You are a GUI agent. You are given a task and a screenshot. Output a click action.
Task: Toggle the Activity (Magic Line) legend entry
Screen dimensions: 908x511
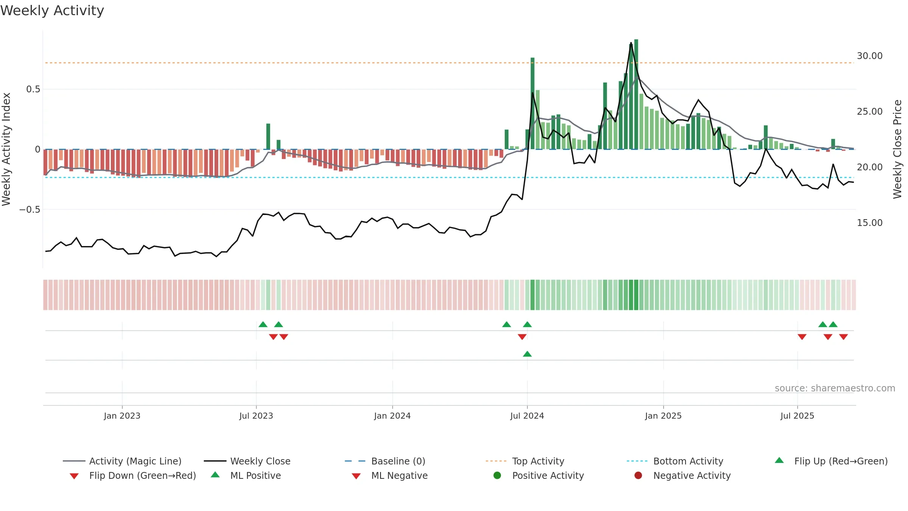coord(122,461)
